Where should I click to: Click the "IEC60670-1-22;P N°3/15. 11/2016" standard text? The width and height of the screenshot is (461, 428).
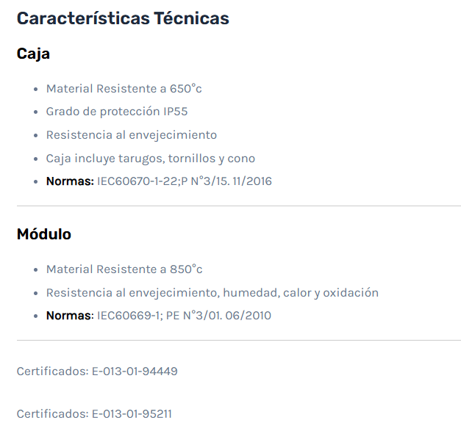(184, 181)
